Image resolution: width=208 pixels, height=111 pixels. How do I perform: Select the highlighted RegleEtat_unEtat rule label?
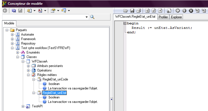pyautogui.click(x=54, y=93)
